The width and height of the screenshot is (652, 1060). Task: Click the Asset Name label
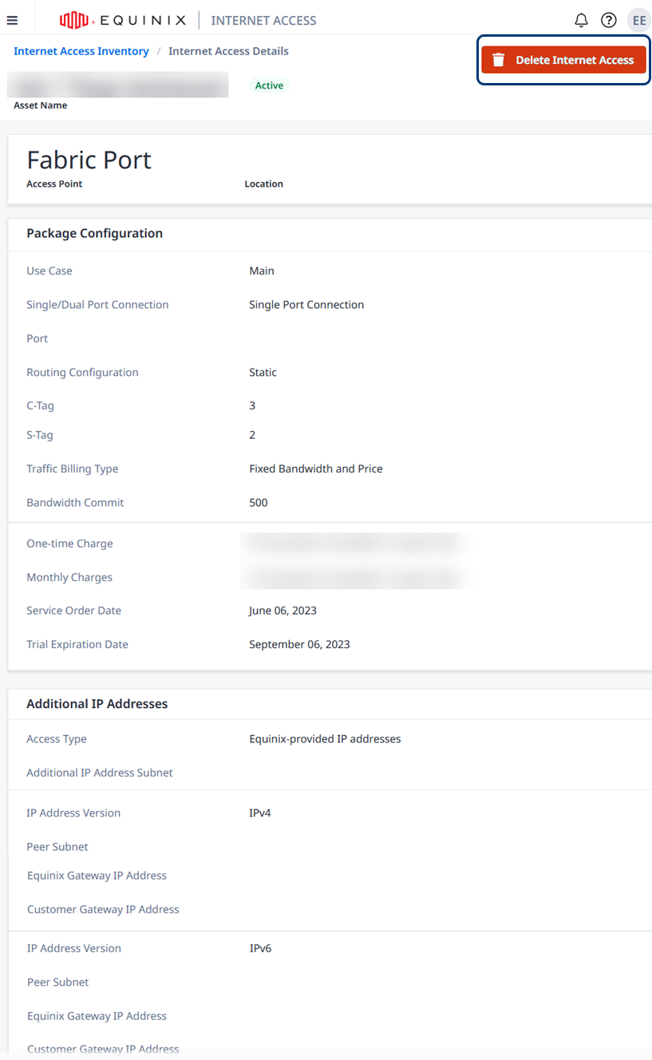[41, 105]
